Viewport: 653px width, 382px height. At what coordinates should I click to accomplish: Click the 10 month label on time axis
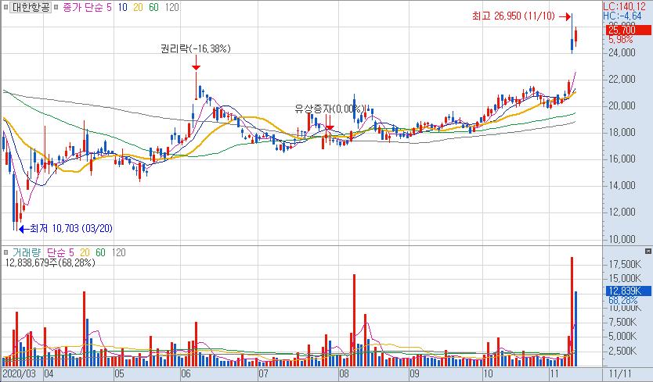tap(488, 373)
